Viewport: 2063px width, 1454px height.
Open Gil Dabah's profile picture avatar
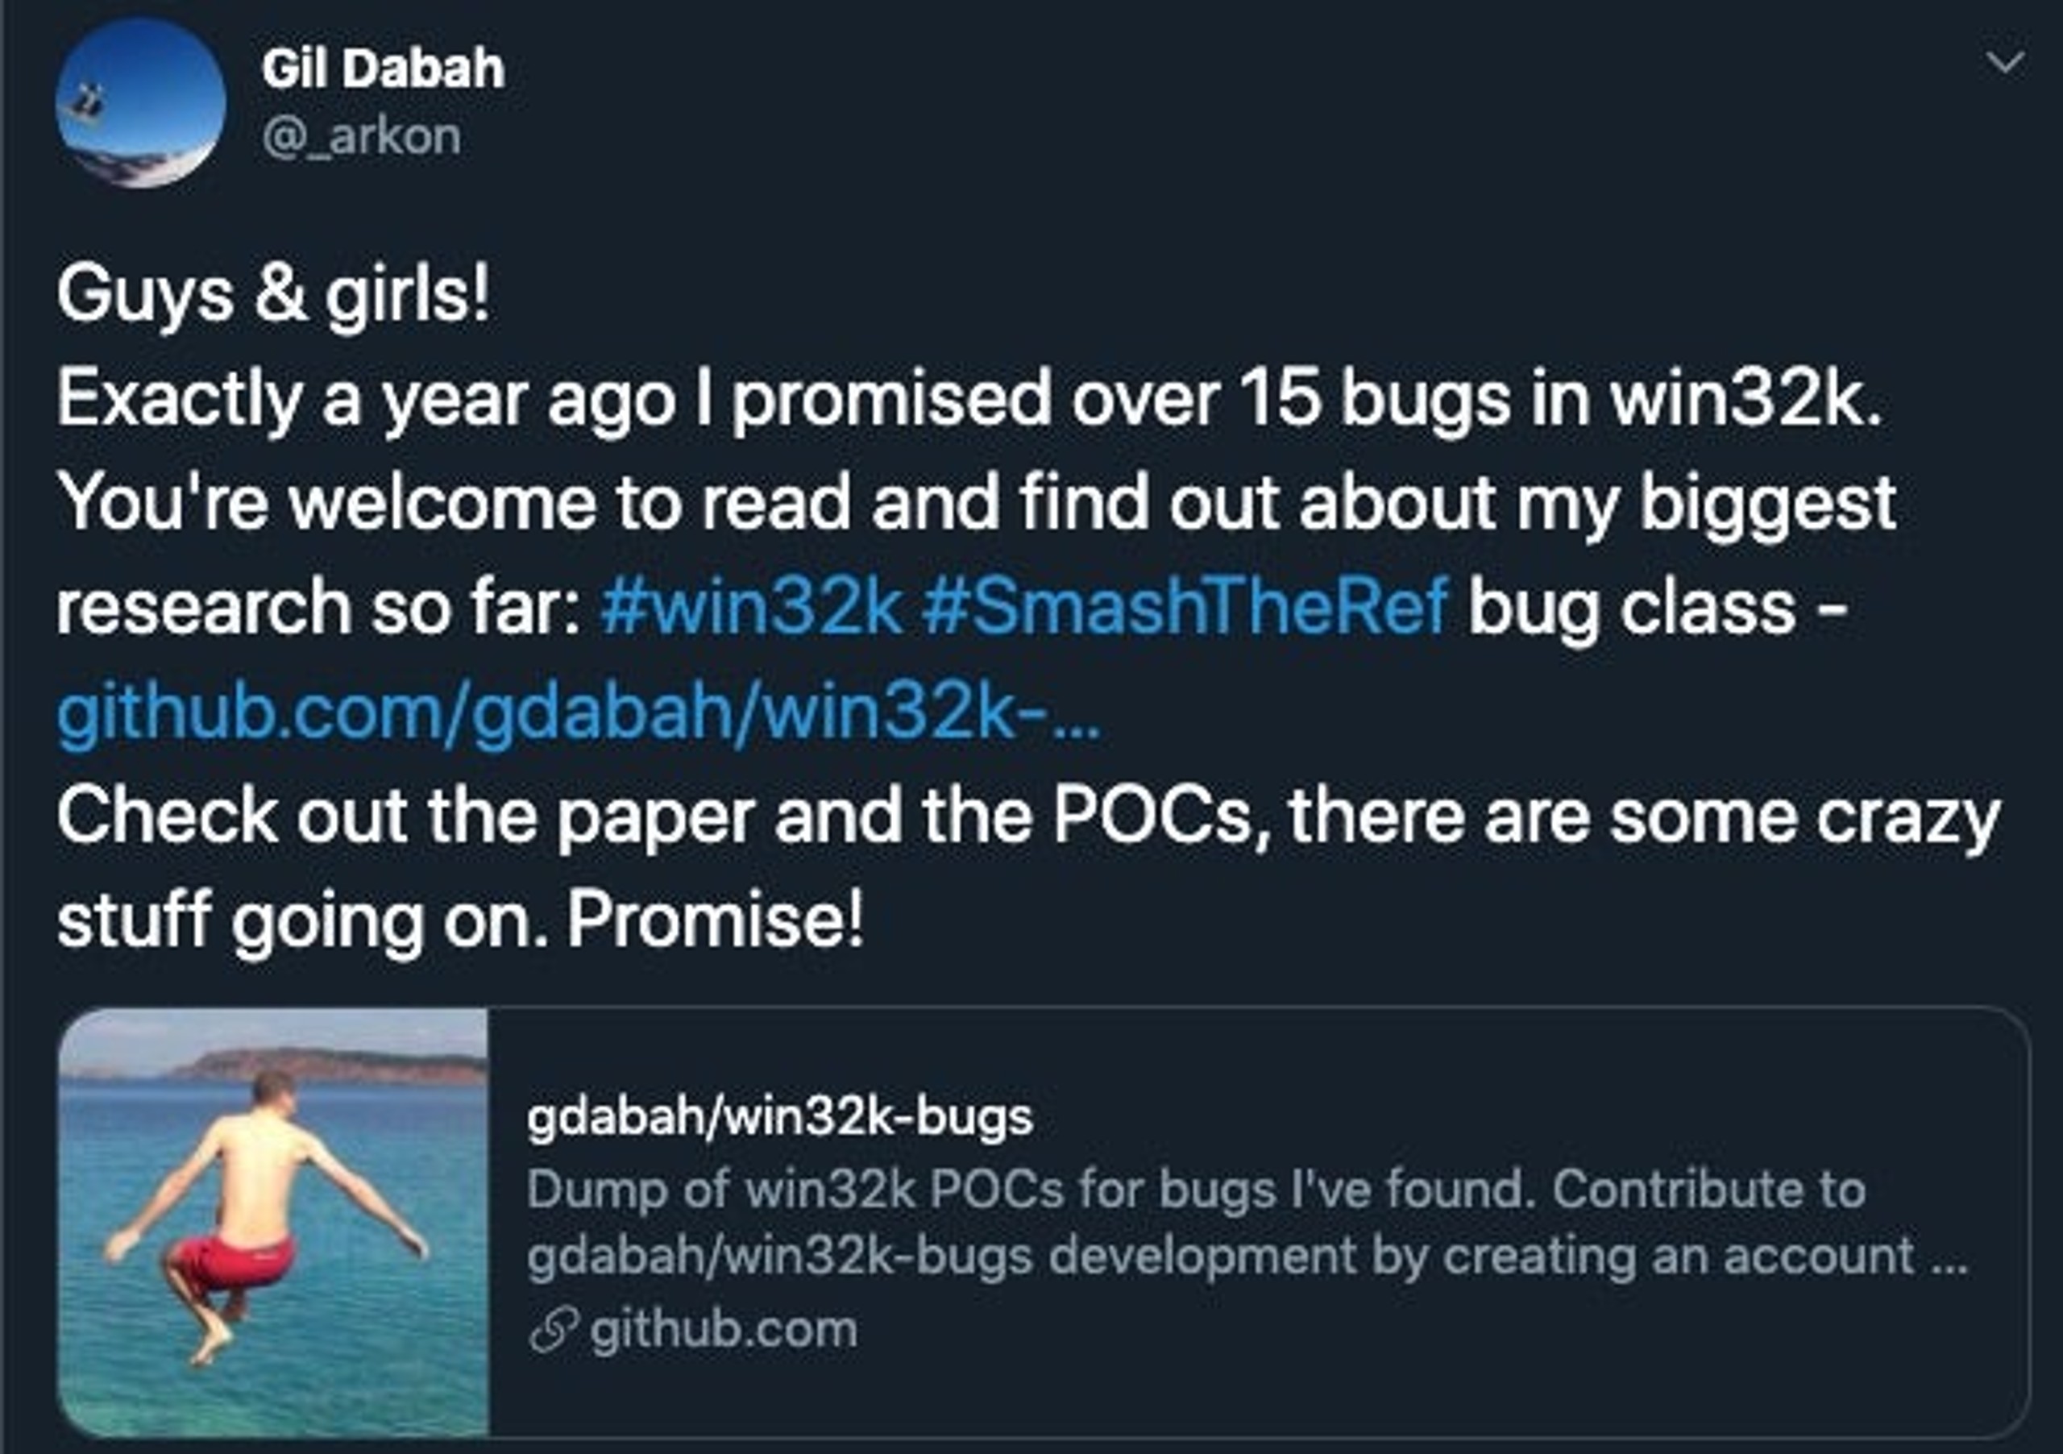pyautogui.click(x=141, y=102)
